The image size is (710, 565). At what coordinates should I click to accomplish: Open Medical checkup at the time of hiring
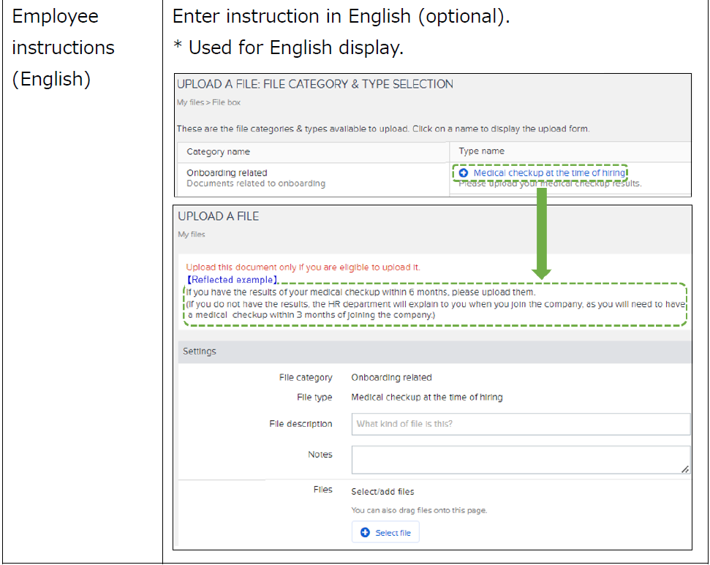tap(548, 173)
